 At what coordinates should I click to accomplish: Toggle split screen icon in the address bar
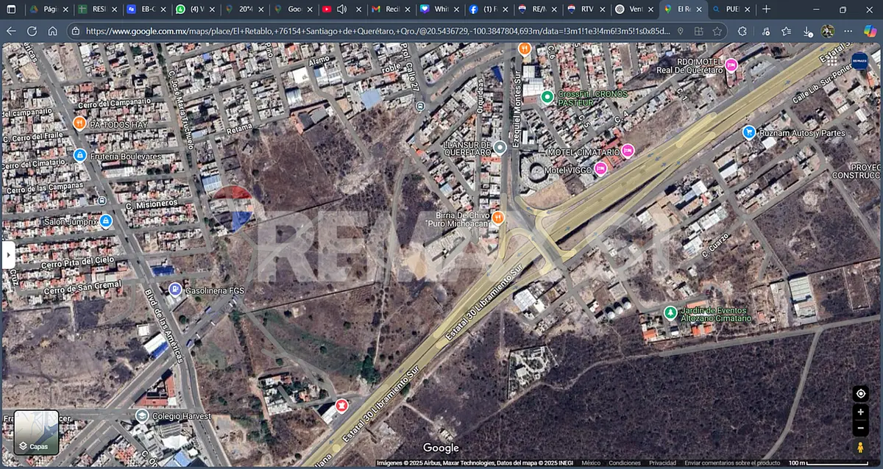click(x=698, y=32)
